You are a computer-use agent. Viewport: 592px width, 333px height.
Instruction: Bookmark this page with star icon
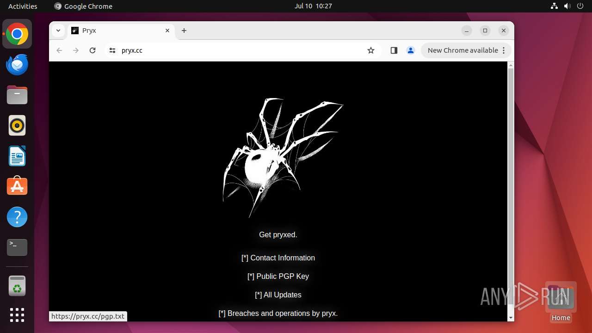point(371,50)
